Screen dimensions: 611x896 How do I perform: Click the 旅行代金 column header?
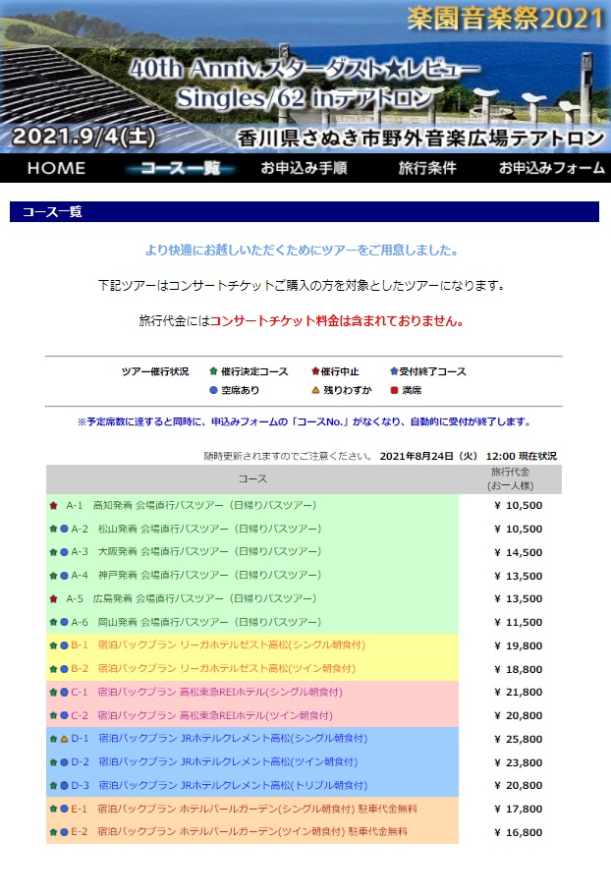[x=510, y=478]
